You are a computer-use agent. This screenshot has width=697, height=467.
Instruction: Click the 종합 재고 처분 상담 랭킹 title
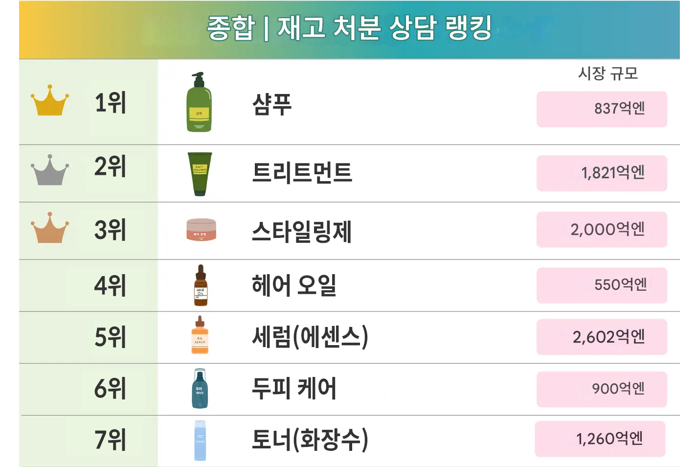349,28
